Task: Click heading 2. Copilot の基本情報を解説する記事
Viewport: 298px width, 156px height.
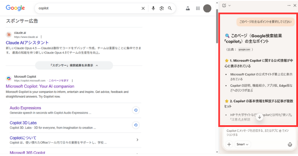Action: point(259,104)
